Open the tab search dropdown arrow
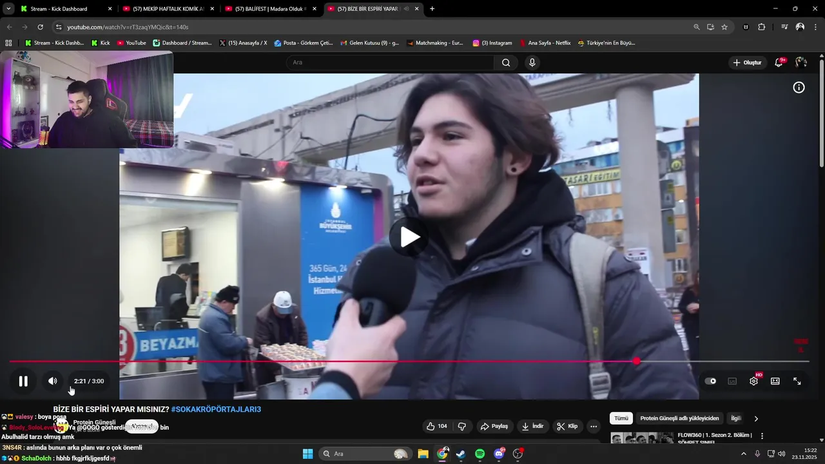The width and height of the screenshot is (825, 464). point(8,9)
